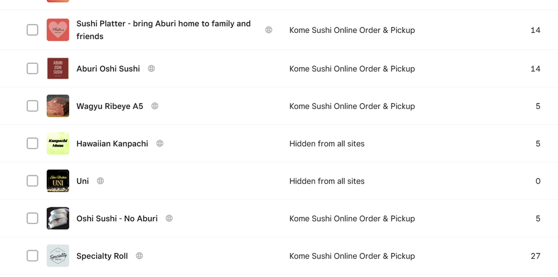Open the Aburi Oshi Sushi category
Viewport: 558px width, 277px height.
click(x=108, y=69)
